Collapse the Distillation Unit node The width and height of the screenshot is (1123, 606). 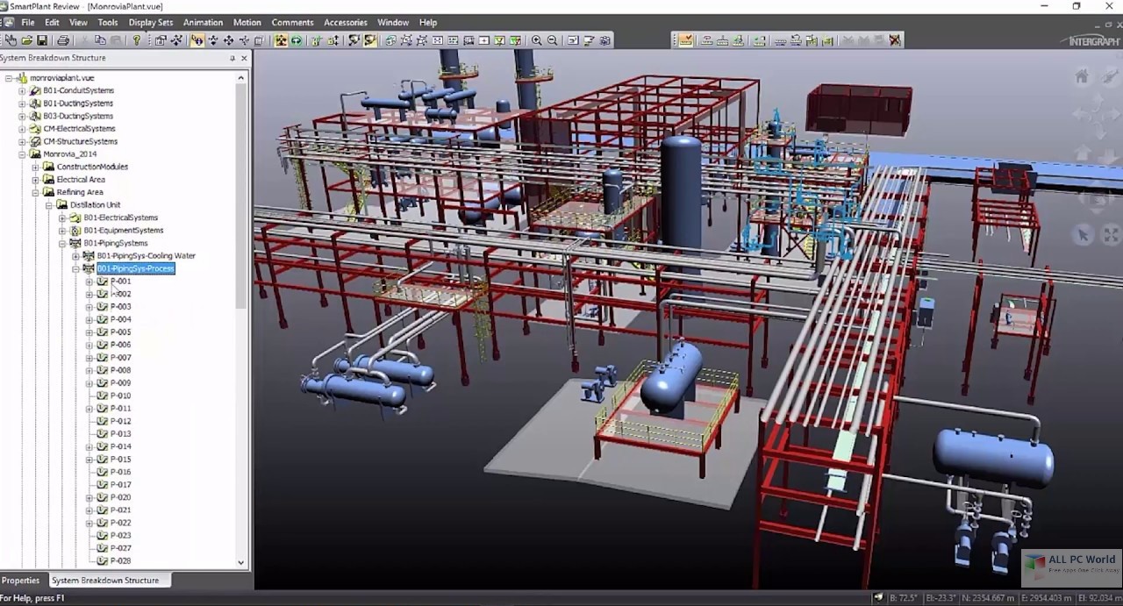tap(48, 206)
